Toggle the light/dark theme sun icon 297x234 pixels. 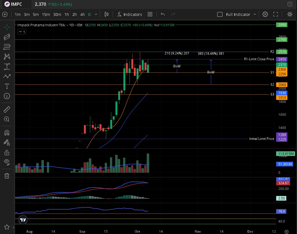tap(290, 15)
